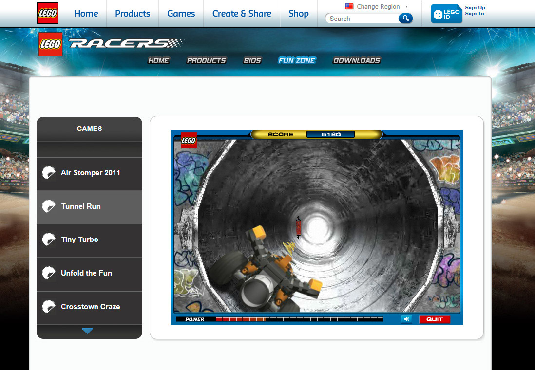Click the POWER meter bar
The height and width of the screenshot is (370, 535).
pos(299,319)
